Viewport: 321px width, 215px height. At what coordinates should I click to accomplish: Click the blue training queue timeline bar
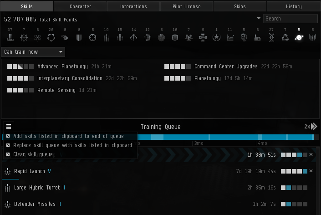point(228,137)
